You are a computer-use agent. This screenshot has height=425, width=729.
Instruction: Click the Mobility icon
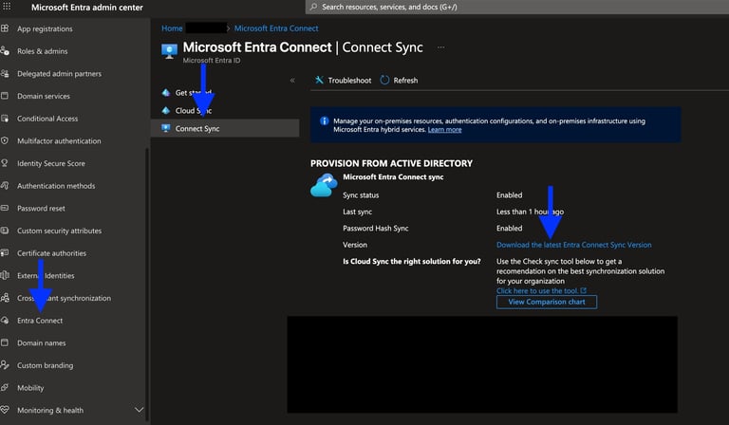5,387
